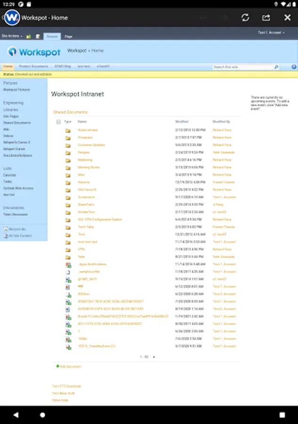Select the test test navigation tab

point(84,66)
